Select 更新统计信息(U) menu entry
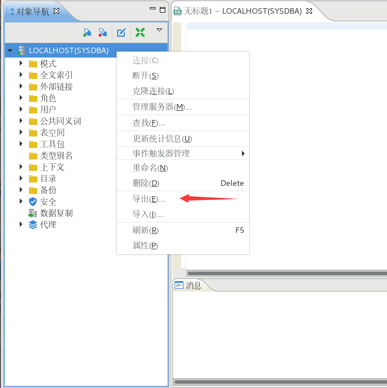Viewport: 387px width, 388px height. (x=183, y=139)
